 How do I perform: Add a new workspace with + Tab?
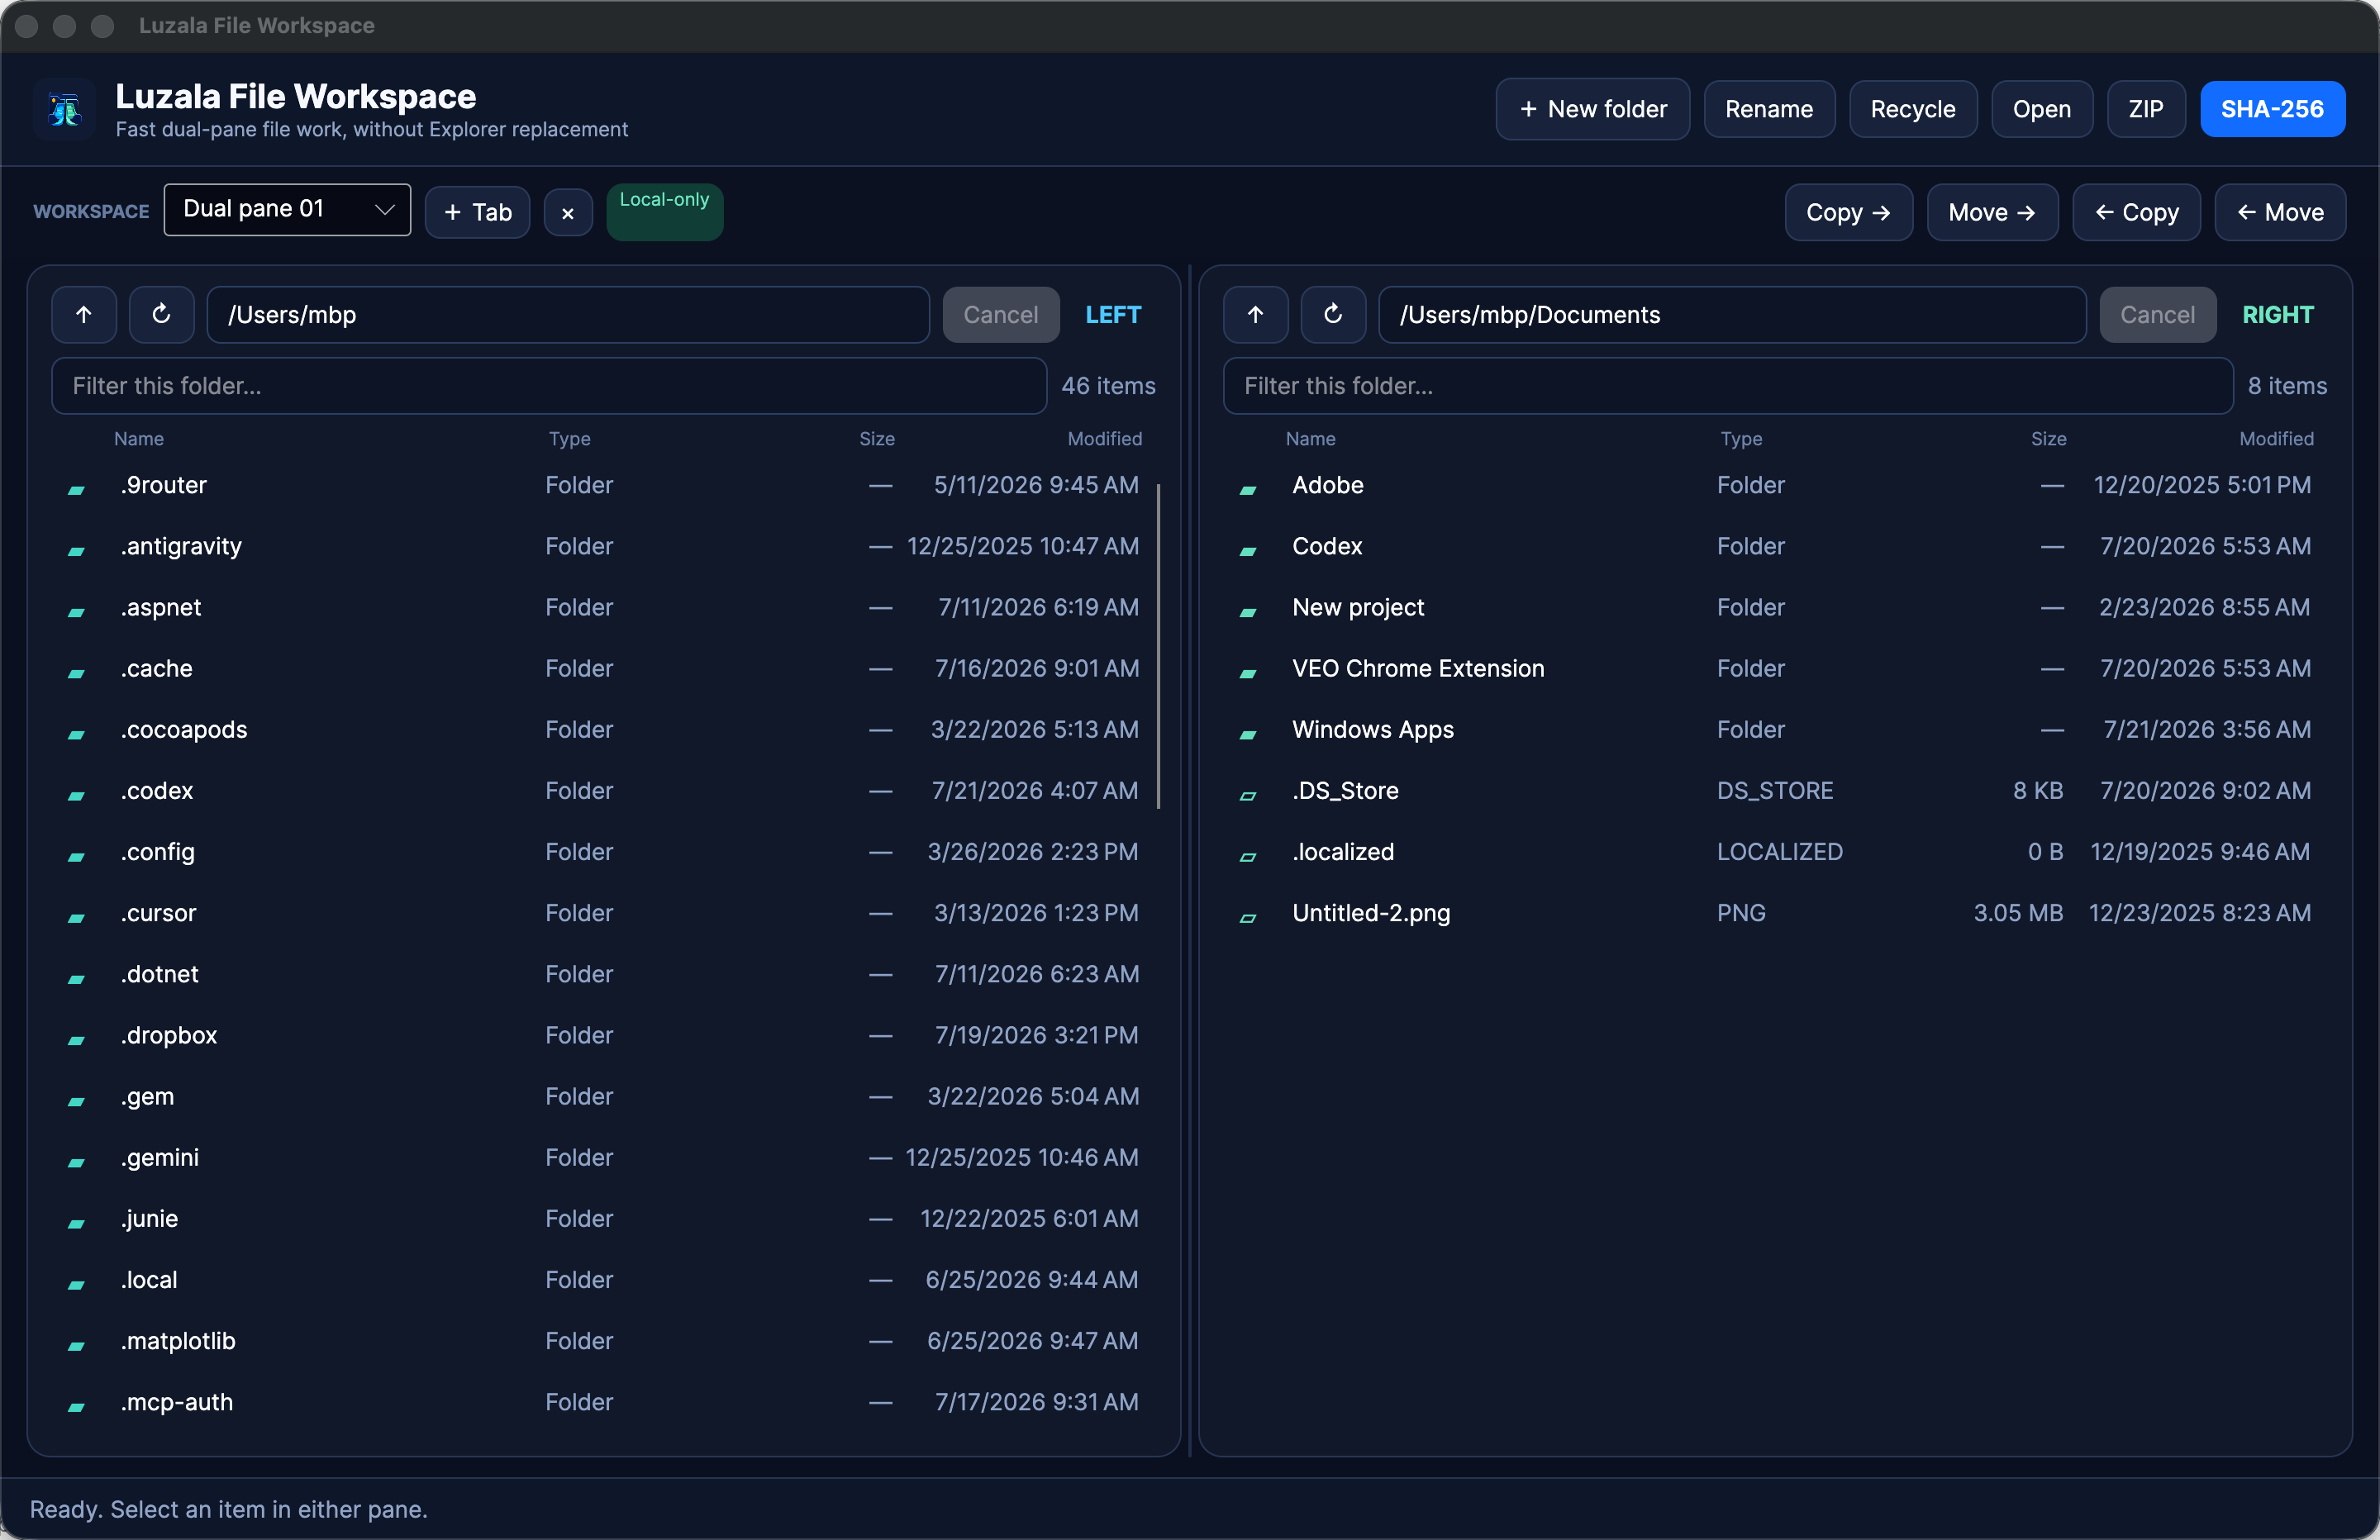[477, 212]
